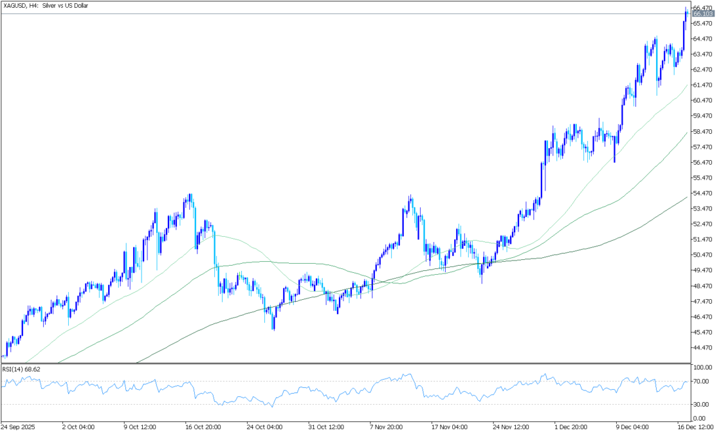
Task: Click the 57.470 price axis label
Action: [x=703, y=147]
